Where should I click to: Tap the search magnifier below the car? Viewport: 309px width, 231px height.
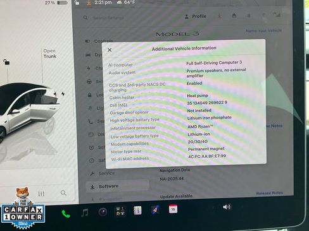click(63, 192)
